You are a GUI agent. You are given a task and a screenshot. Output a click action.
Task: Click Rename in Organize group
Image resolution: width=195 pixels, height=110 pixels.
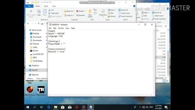80,15
